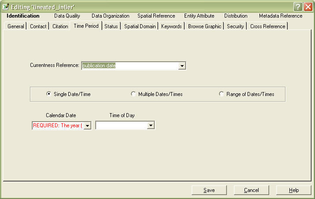The width and height of the screenshot is (315, 199).
Task: Switch to the Data Quality section
Action: (x=67, y=16)
